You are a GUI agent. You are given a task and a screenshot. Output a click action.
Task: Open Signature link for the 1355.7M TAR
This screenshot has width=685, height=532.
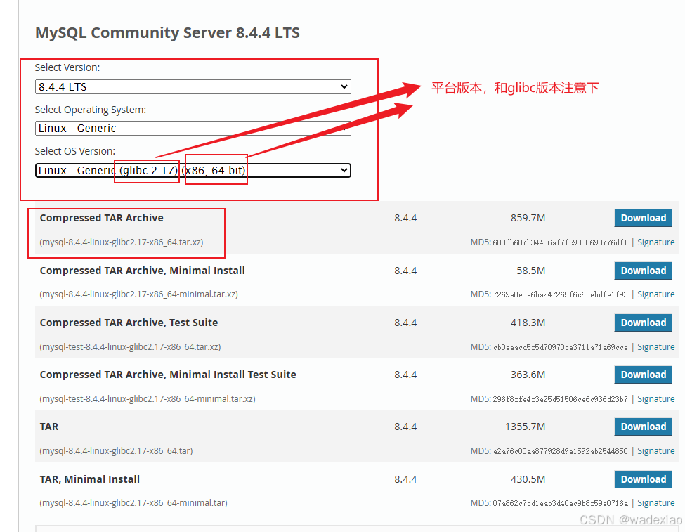(x=655, y=450)
